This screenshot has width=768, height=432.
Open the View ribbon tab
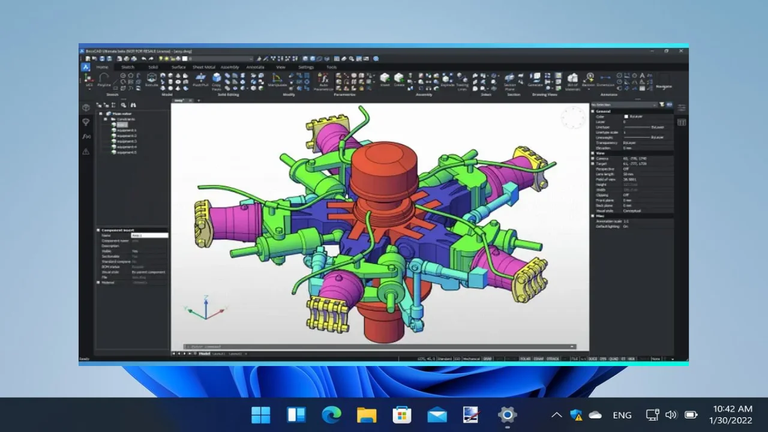click(x=281, y=67)
